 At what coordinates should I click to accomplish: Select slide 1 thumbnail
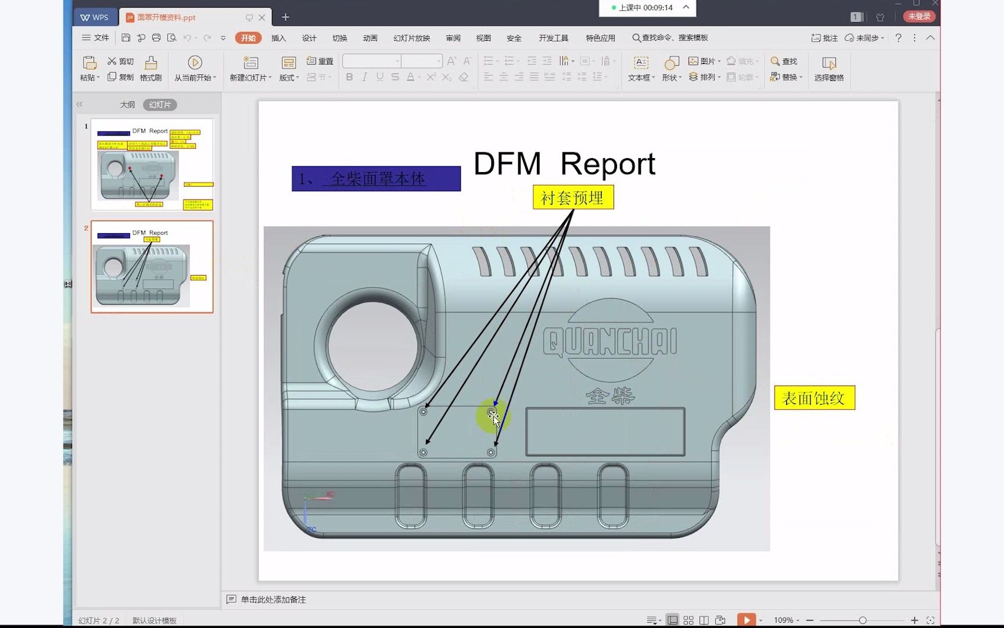[x=152, y=165]
